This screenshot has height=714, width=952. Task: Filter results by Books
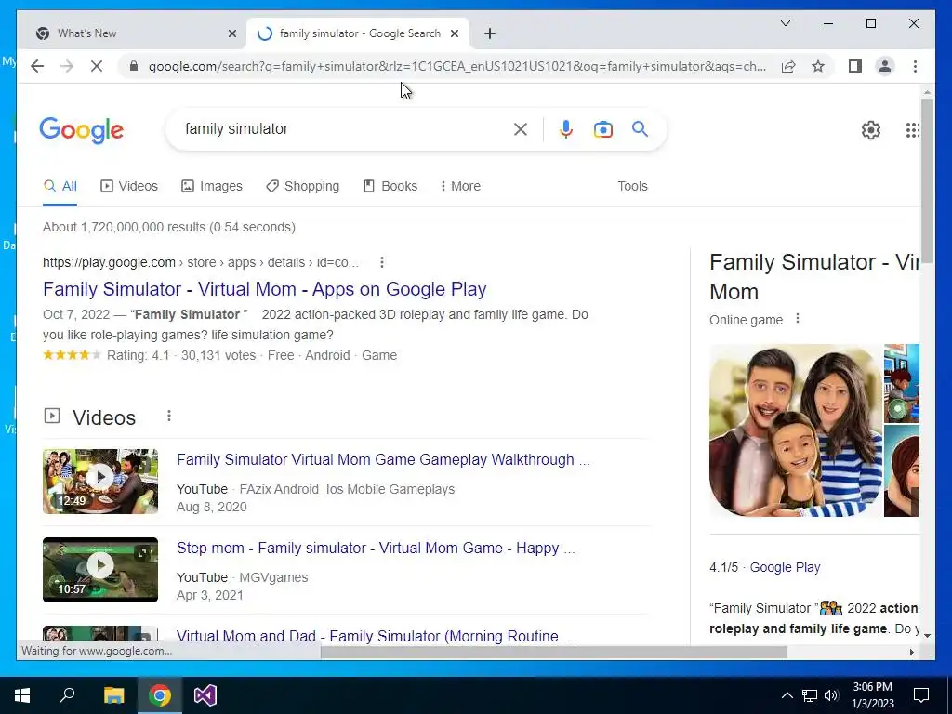point(390,186)
